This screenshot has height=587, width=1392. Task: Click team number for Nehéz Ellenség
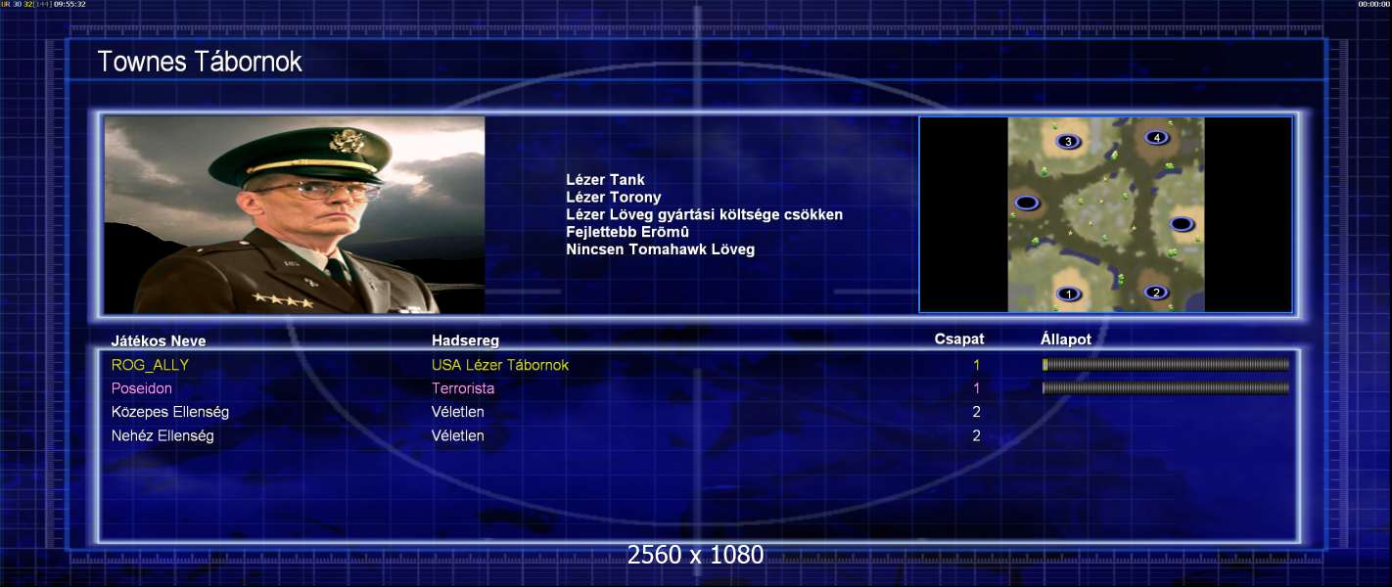click(976, 435)
